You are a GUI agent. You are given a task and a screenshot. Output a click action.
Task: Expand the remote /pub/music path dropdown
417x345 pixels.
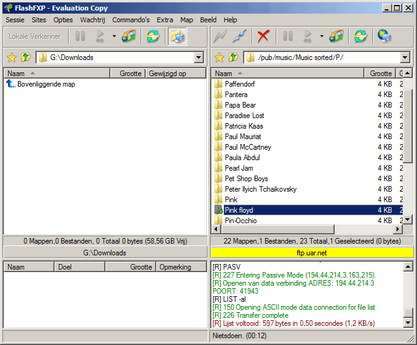point(405,57)
